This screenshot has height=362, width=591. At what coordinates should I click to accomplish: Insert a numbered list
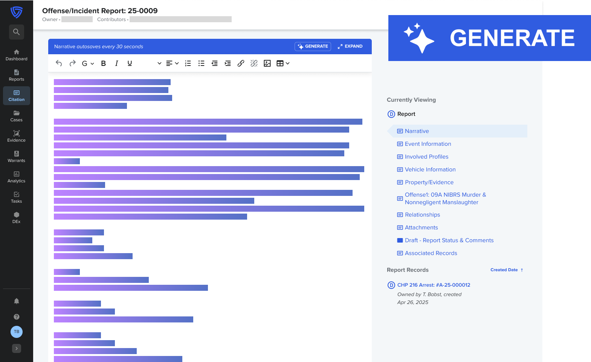tap(188, 63)
